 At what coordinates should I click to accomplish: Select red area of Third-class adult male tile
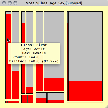(54, 84)
